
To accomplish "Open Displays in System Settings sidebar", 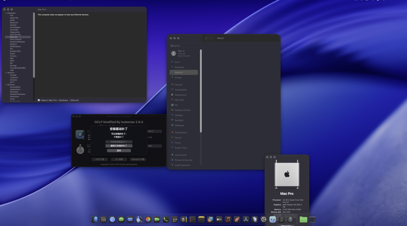I will click(x=179, y=115).
